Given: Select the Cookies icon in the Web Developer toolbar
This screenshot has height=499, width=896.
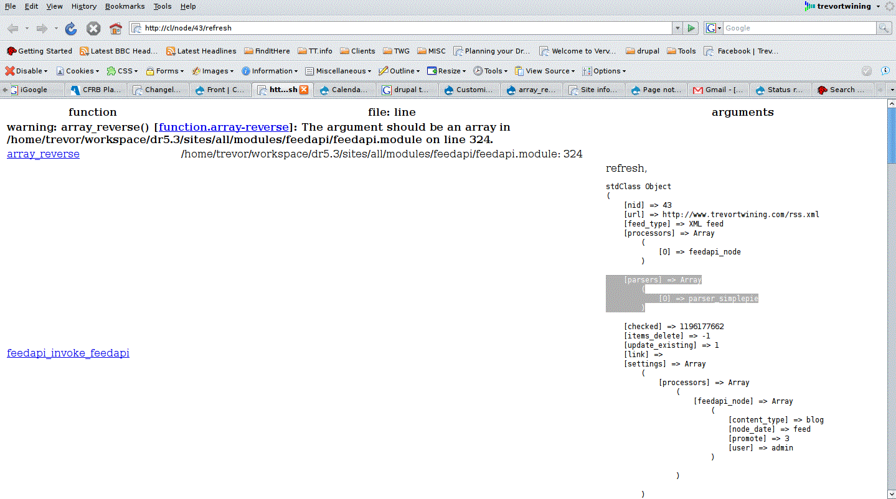Looking at the screenshot, I should [77, 70].
